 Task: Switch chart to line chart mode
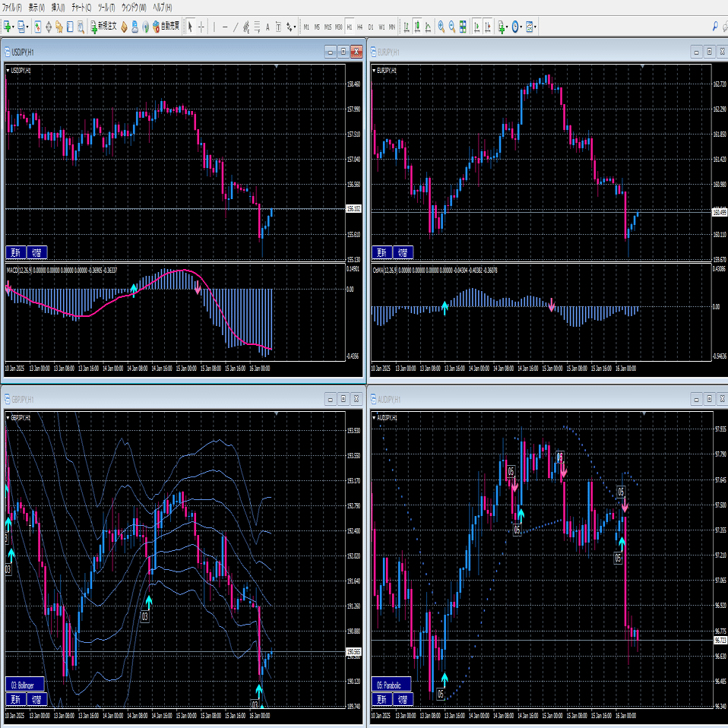428,27
